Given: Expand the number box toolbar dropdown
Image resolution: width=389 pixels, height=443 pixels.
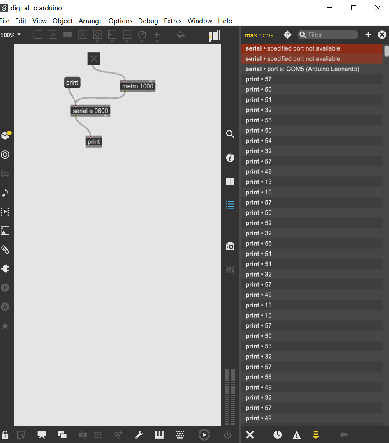Looking at the screenshot, I should coord(112,41).
